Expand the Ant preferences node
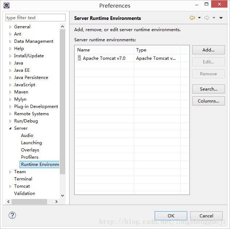230x229 pixels. tap(10, 34)
